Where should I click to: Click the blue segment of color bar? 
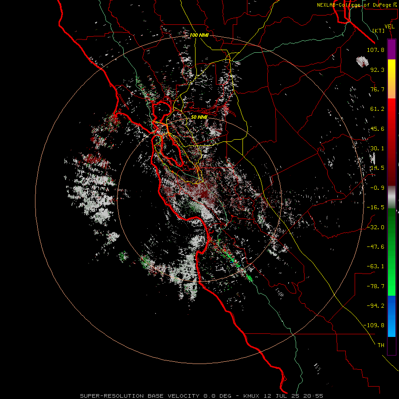click(x=391, y=316)
